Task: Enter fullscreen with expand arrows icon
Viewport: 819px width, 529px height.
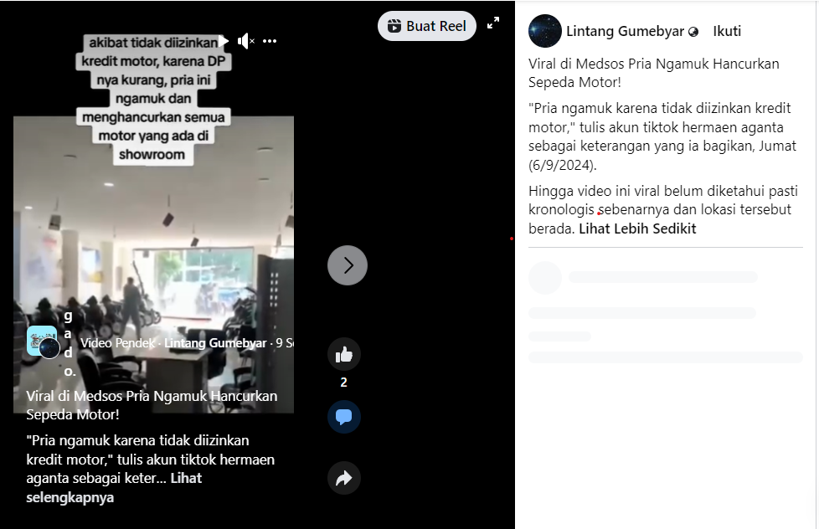Action: (493, 23)
